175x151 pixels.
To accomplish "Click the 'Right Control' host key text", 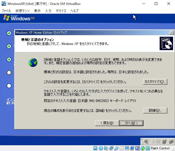I will [x=160, y=148].
